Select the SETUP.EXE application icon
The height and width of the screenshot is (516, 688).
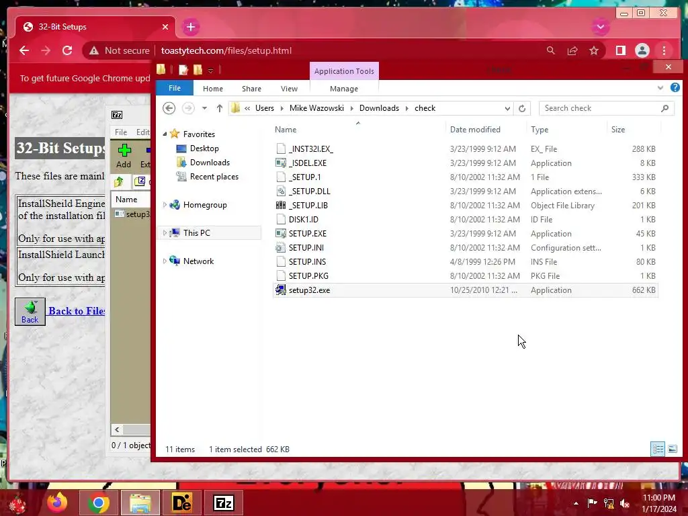281,233
